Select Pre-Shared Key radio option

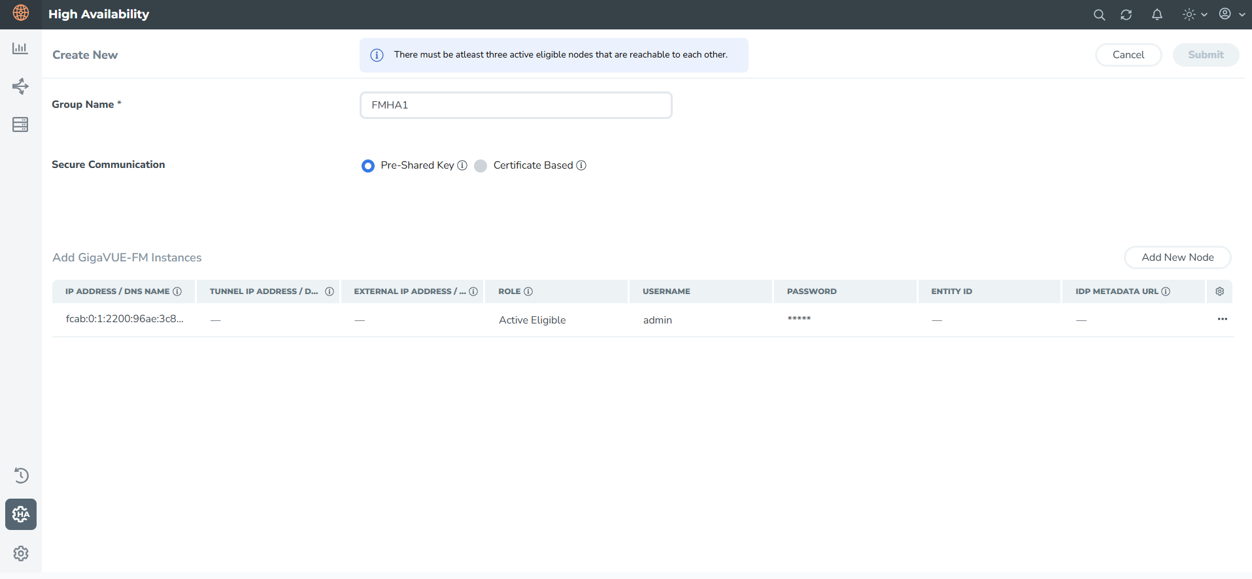(368, 166)
